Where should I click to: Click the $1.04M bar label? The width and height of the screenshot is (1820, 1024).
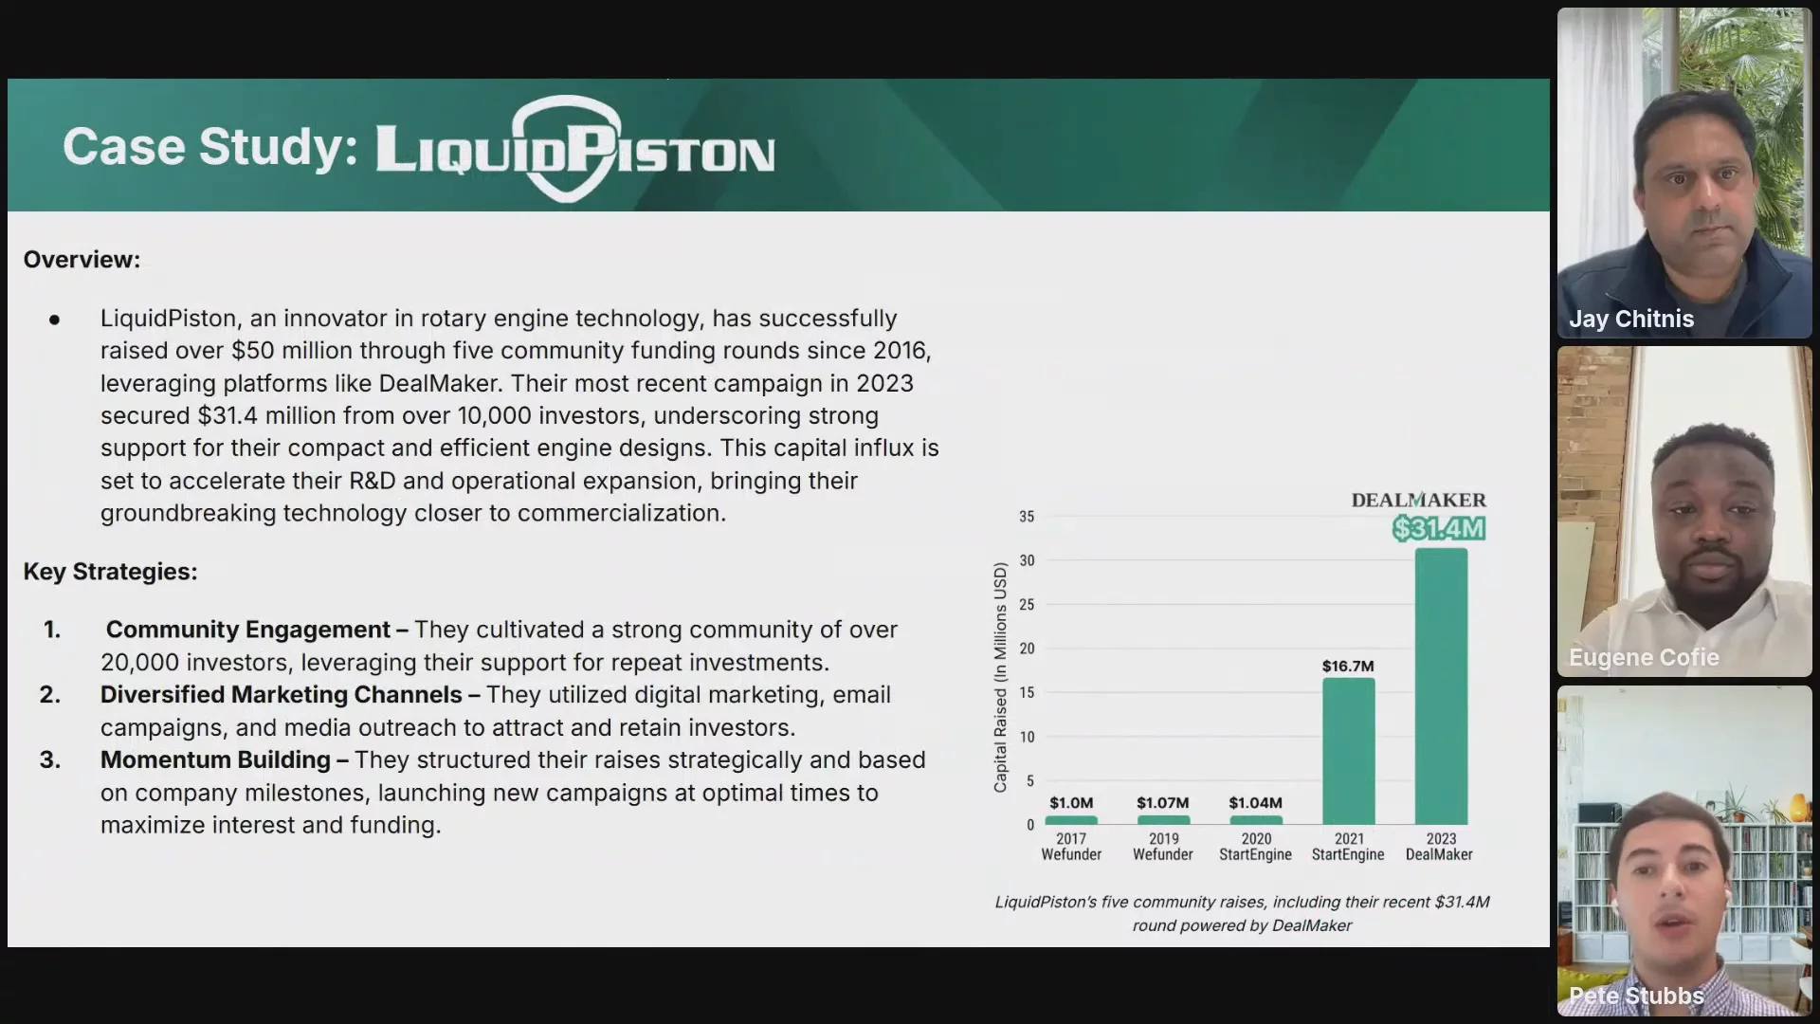1256,803
